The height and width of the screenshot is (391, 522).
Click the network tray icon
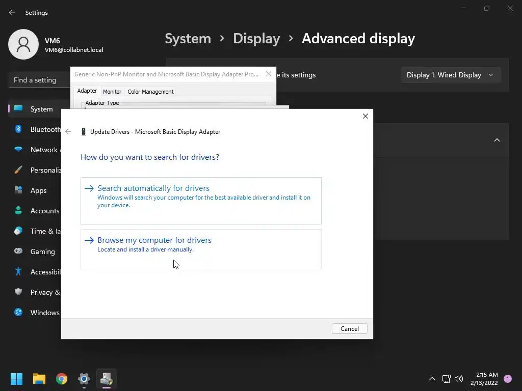coord(446,379)
